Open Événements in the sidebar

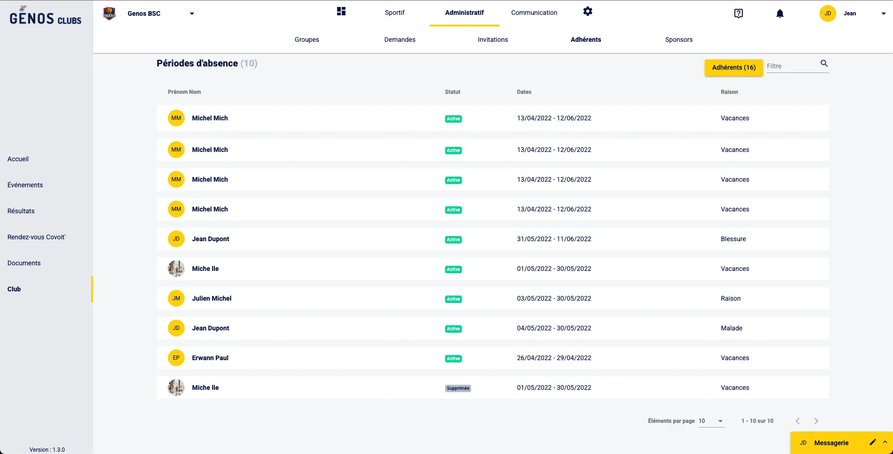pos(25,185)
